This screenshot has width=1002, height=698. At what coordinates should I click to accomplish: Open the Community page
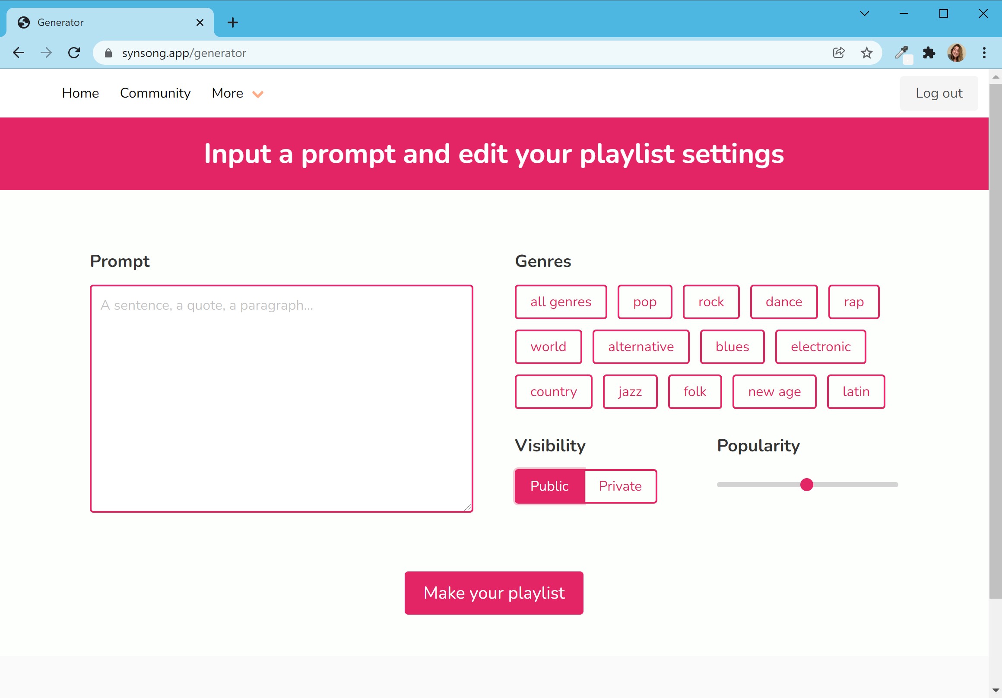coord(155,93)
